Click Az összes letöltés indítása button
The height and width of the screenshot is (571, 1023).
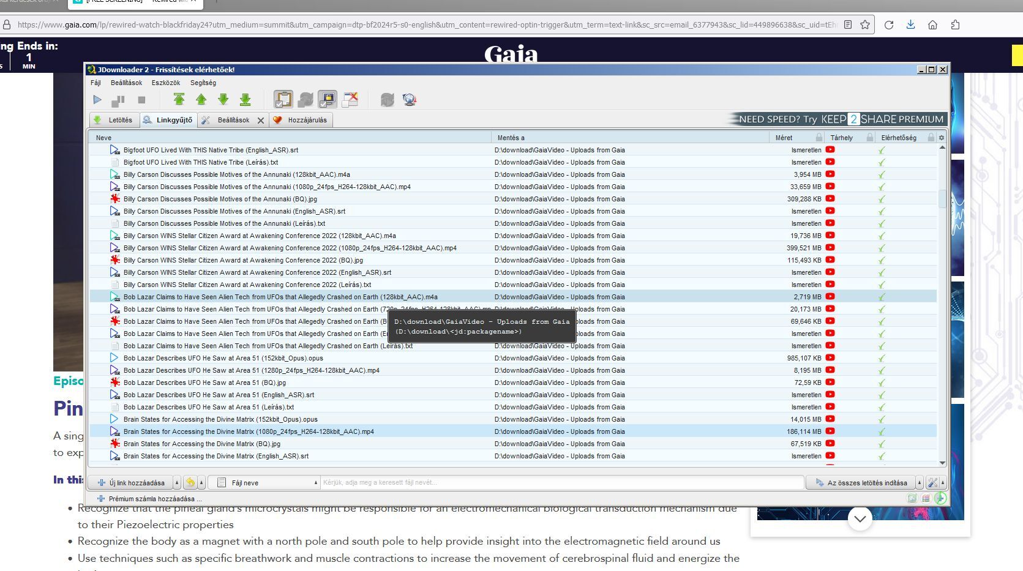(860, 483)
